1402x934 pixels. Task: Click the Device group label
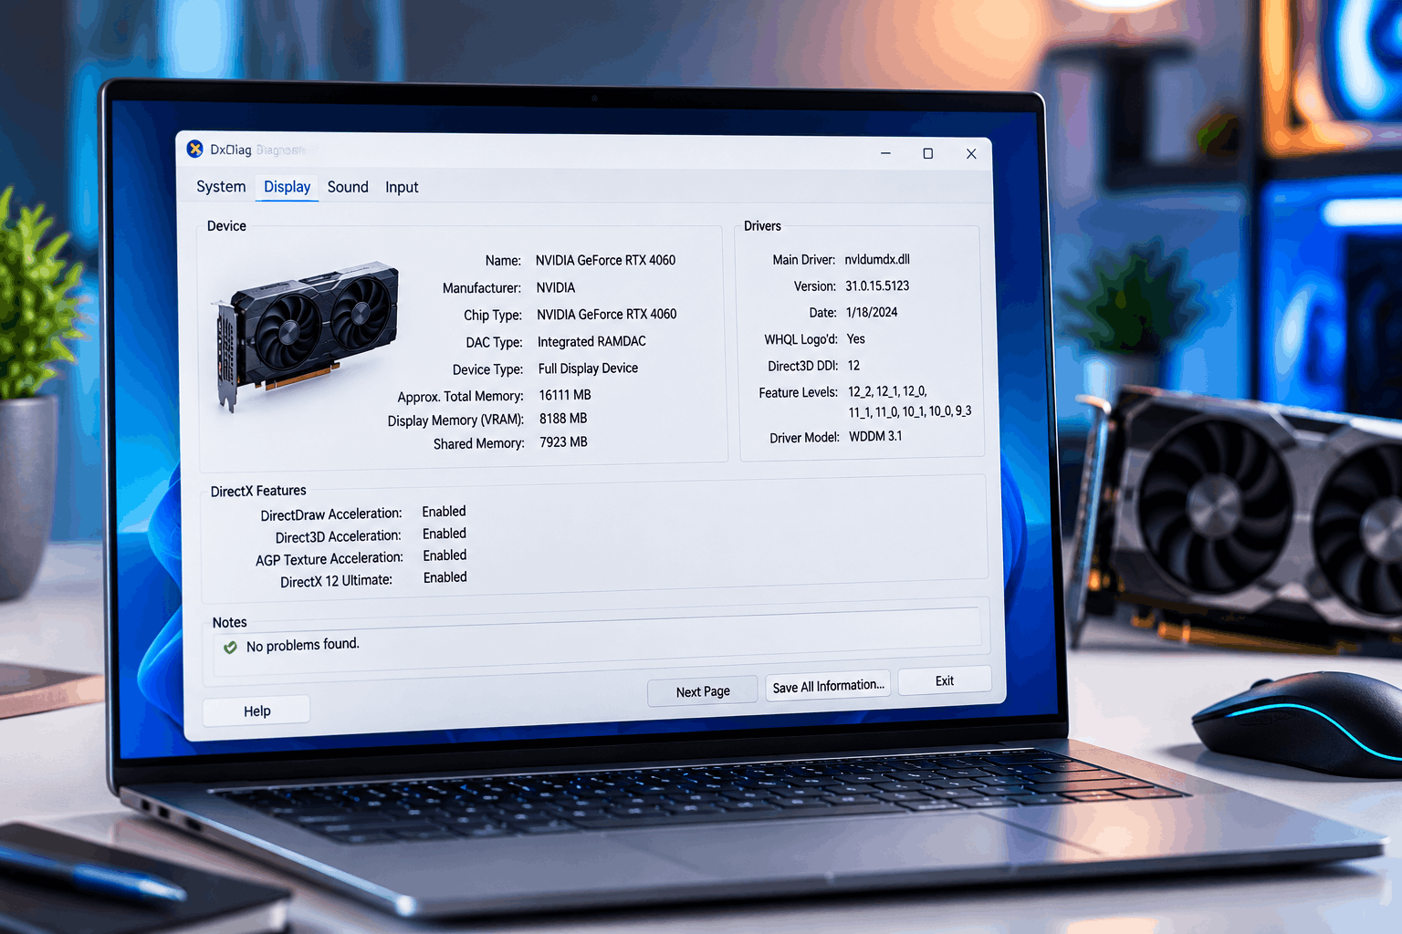click(226, 225)
